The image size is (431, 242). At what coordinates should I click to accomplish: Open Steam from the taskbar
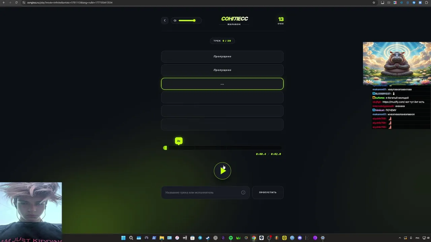[208, 238]
